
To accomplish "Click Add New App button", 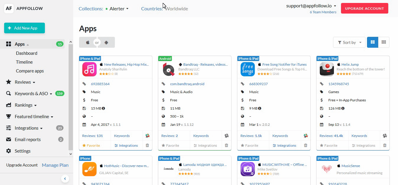I will click(x=25, y=28).
